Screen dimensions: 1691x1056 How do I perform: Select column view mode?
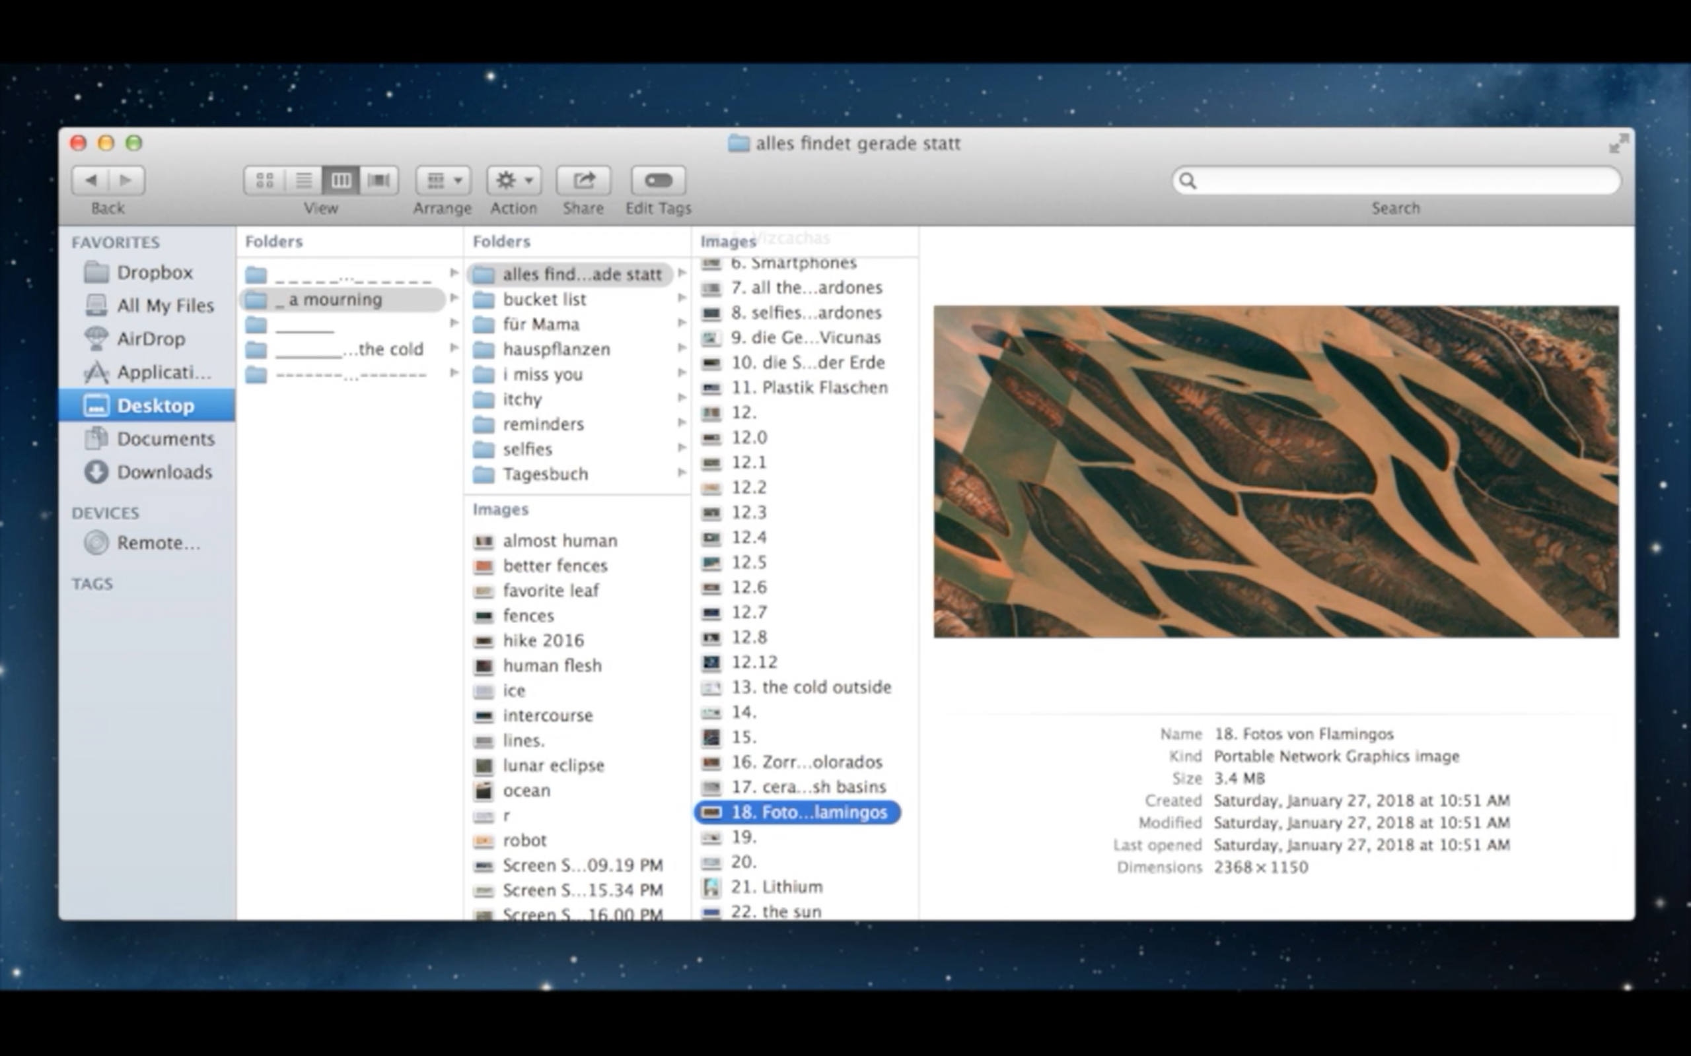point(341,181)
